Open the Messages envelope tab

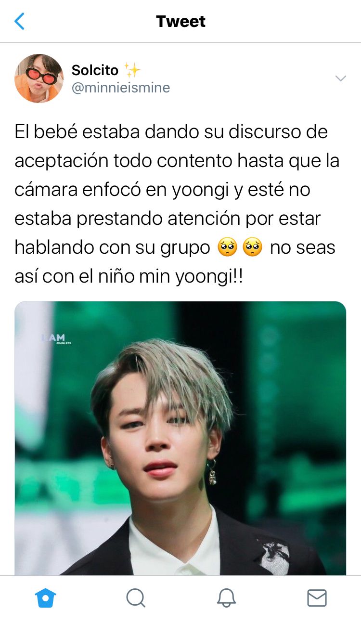pos(317,598)
